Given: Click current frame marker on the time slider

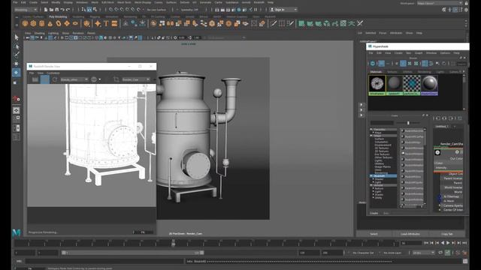Looking at the screenshot, I should [173, 243].
